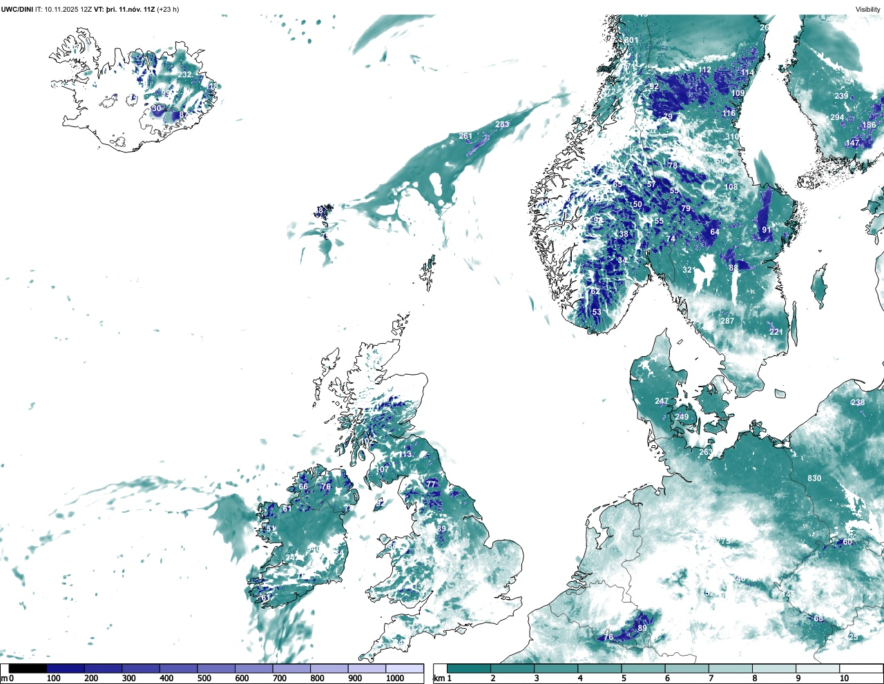884x684 pixels.
Task: Click the '107' value over southern Scotland
Action: [x=383, y=469]
